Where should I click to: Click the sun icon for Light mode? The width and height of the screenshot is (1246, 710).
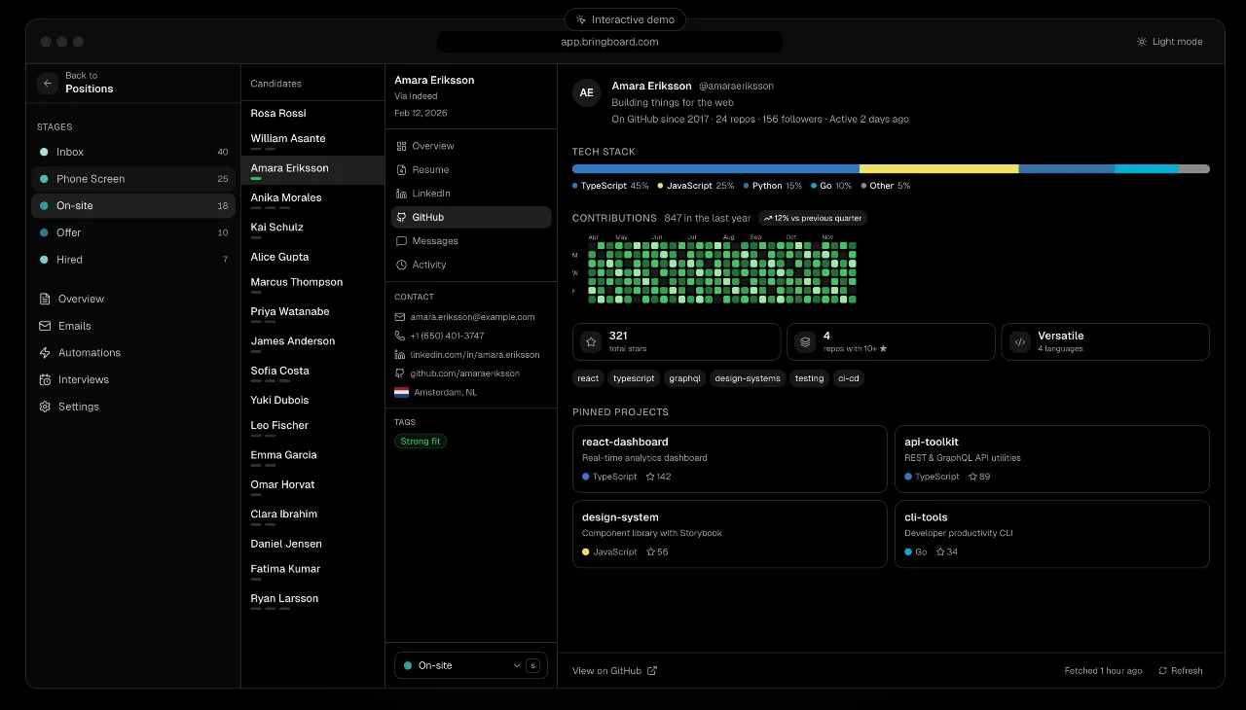tap(1142, 42)
